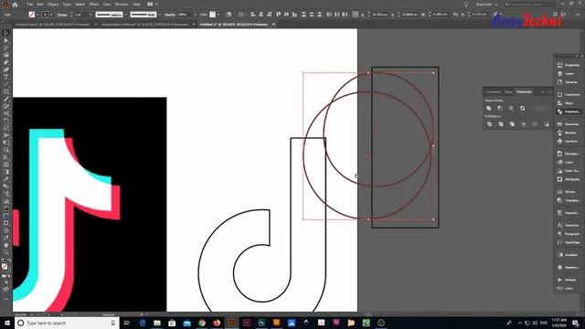
Task: Click the Trim pathfinder icon
Action: [501, 124]
